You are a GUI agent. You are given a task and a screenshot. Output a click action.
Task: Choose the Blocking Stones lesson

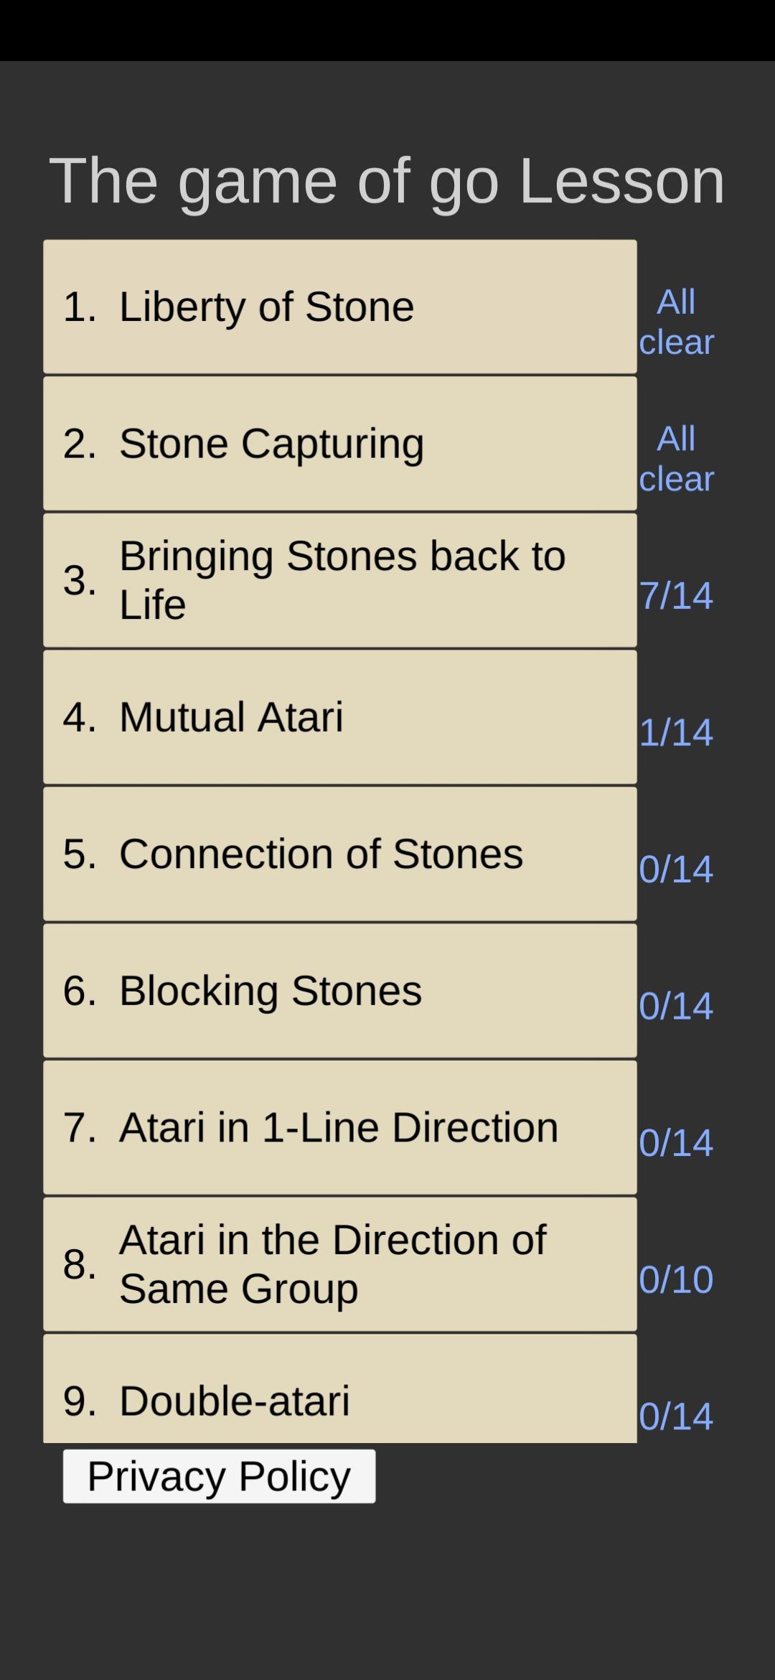(x=340, y=991)
